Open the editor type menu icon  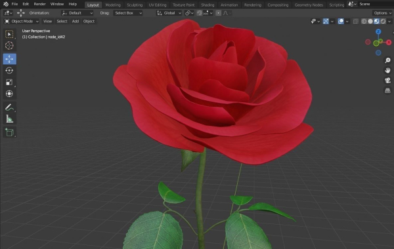pos(9,13)
